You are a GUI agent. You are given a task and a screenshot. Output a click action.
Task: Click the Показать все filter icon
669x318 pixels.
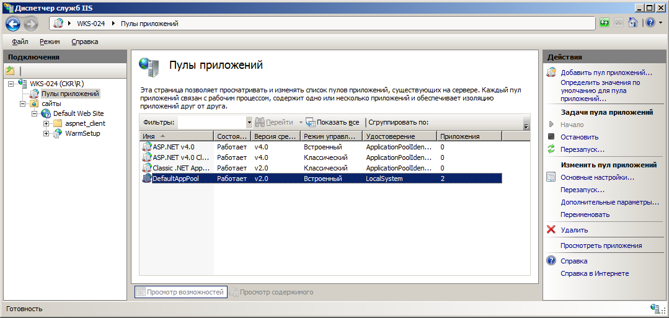(310, 123)
